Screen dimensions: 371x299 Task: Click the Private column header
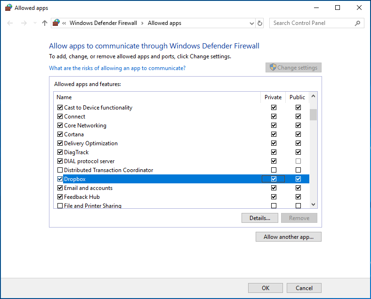(x=273, y=97)
